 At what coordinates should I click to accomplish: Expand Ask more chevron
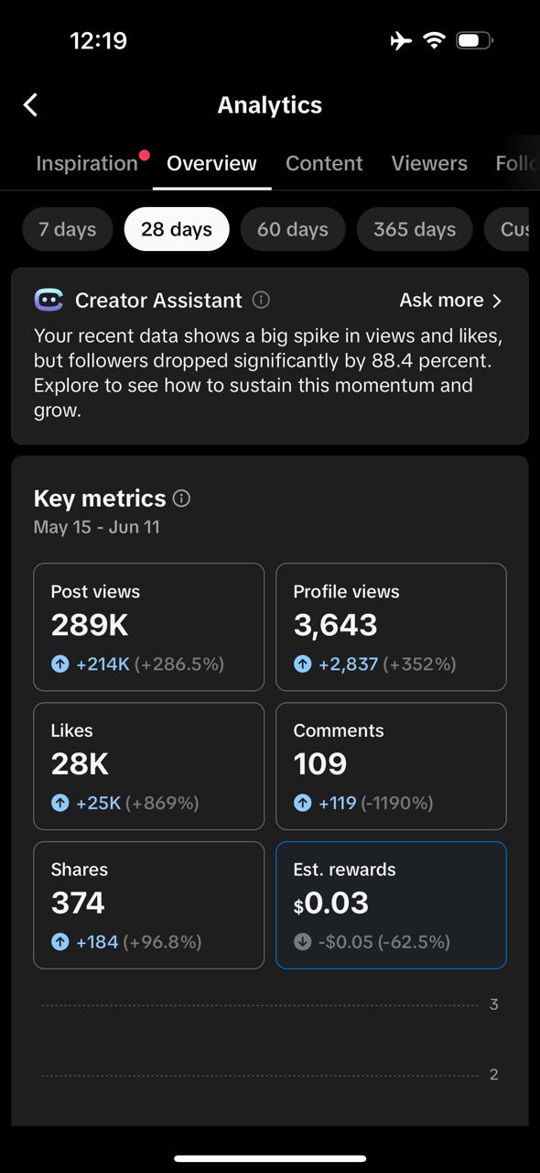click(x=497, y=301)
